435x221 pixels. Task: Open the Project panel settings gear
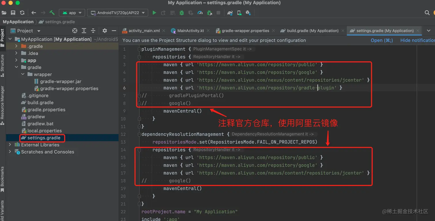tap(105, 31)
